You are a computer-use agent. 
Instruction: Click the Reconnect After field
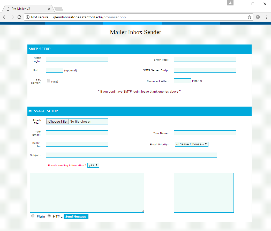183,81
